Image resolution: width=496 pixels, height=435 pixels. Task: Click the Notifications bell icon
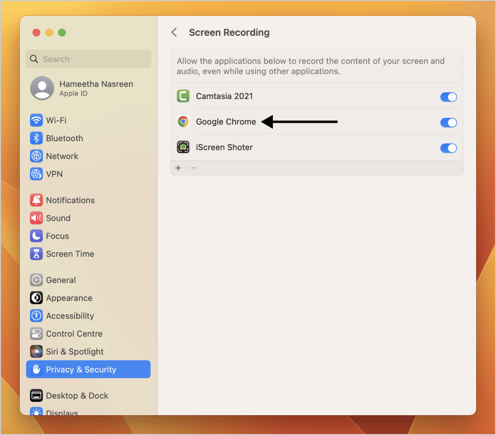(x=36, y=200)
